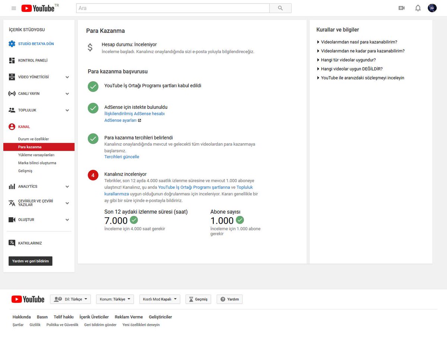
Task: Open YouTube İş Ortağı Programı şartlarına link
Action: 194,188
